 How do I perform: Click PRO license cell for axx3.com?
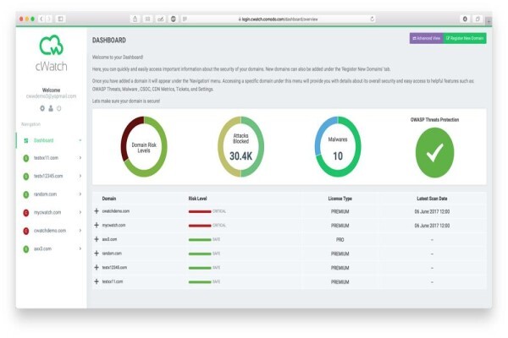click(340, 240)
